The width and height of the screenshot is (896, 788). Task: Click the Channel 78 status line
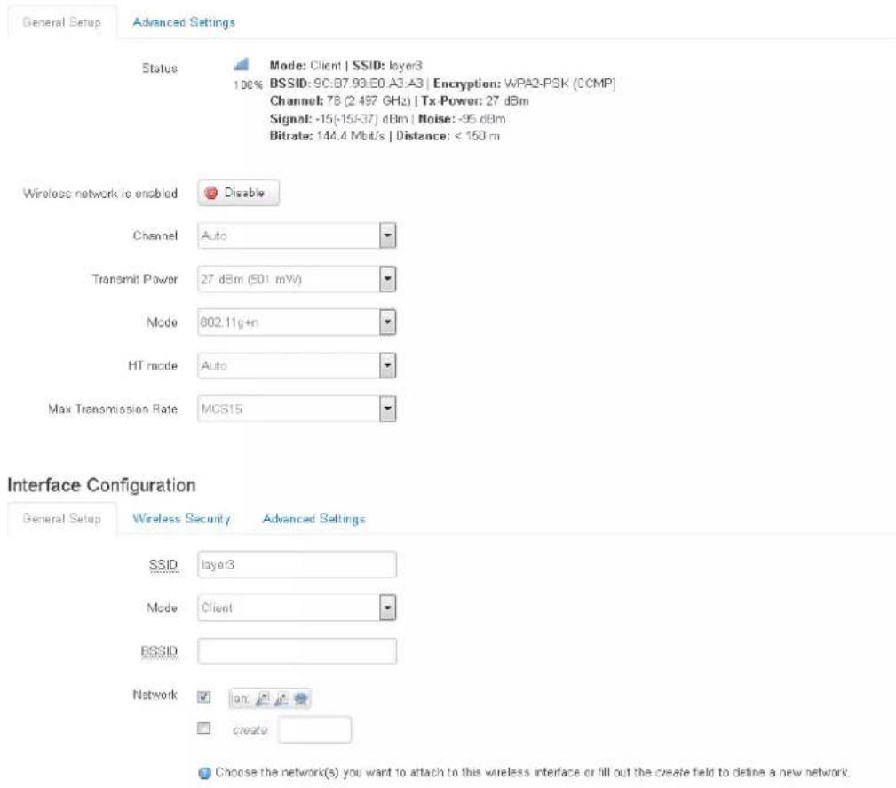pyautogui.click(x=399, y=101)
